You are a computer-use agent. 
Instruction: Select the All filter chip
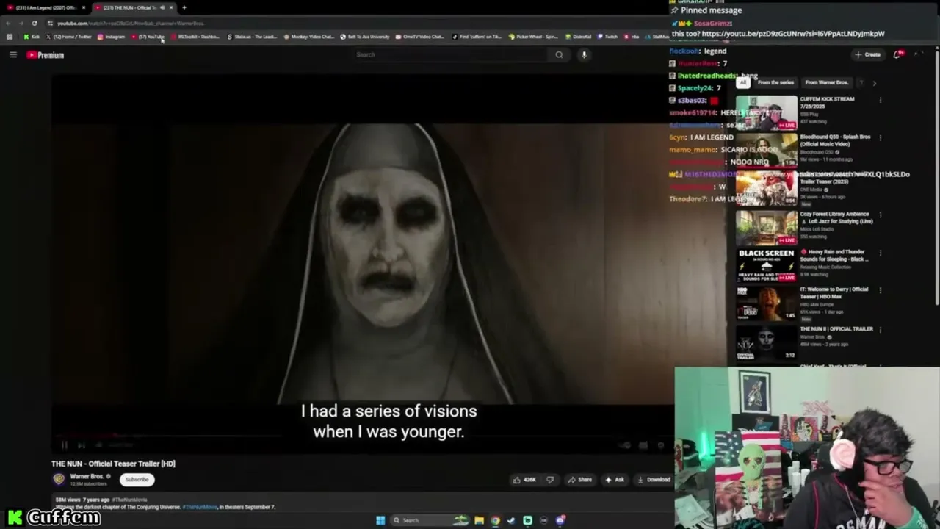[x=742, y=82]
